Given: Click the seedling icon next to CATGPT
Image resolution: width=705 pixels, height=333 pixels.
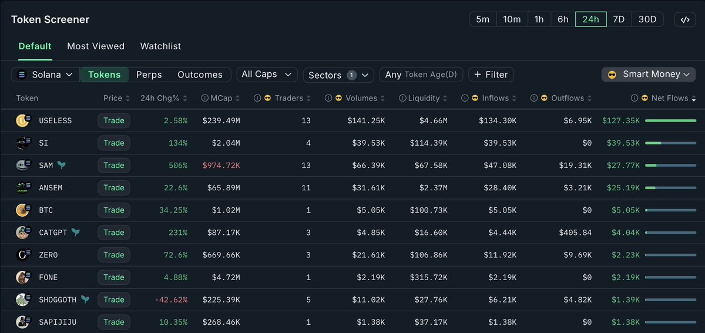Looking at the screenshot, I should pyautogui.click(x=76, y=232).
